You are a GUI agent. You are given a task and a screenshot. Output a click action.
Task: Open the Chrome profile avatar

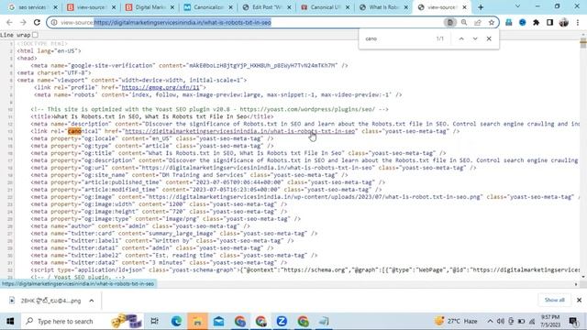pyautogui.click(x=564, y=22)
